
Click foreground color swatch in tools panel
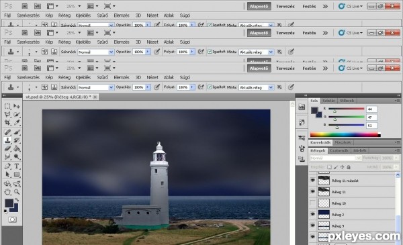pos(9,203)
